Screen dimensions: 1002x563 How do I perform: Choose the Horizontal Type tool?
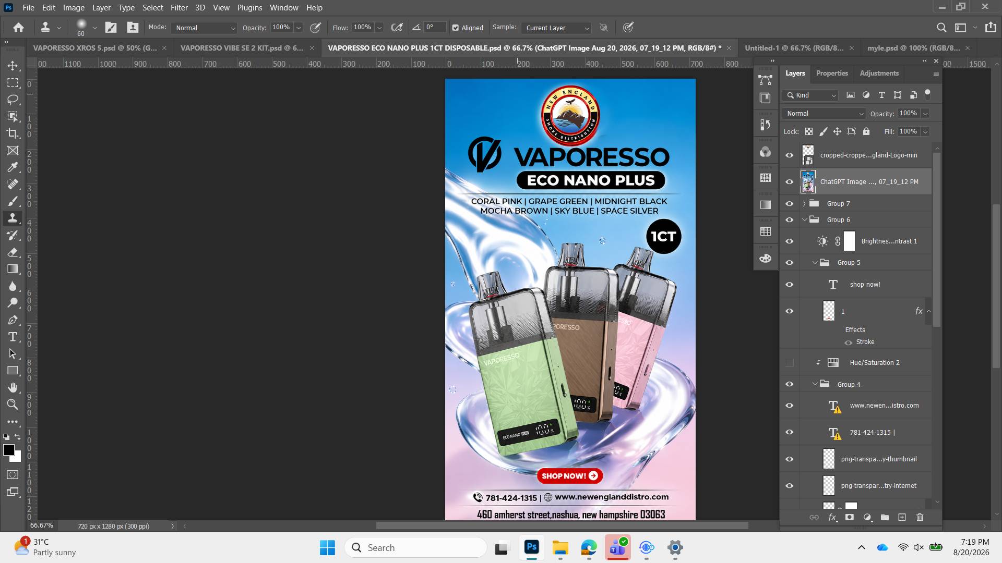[13, 337]
